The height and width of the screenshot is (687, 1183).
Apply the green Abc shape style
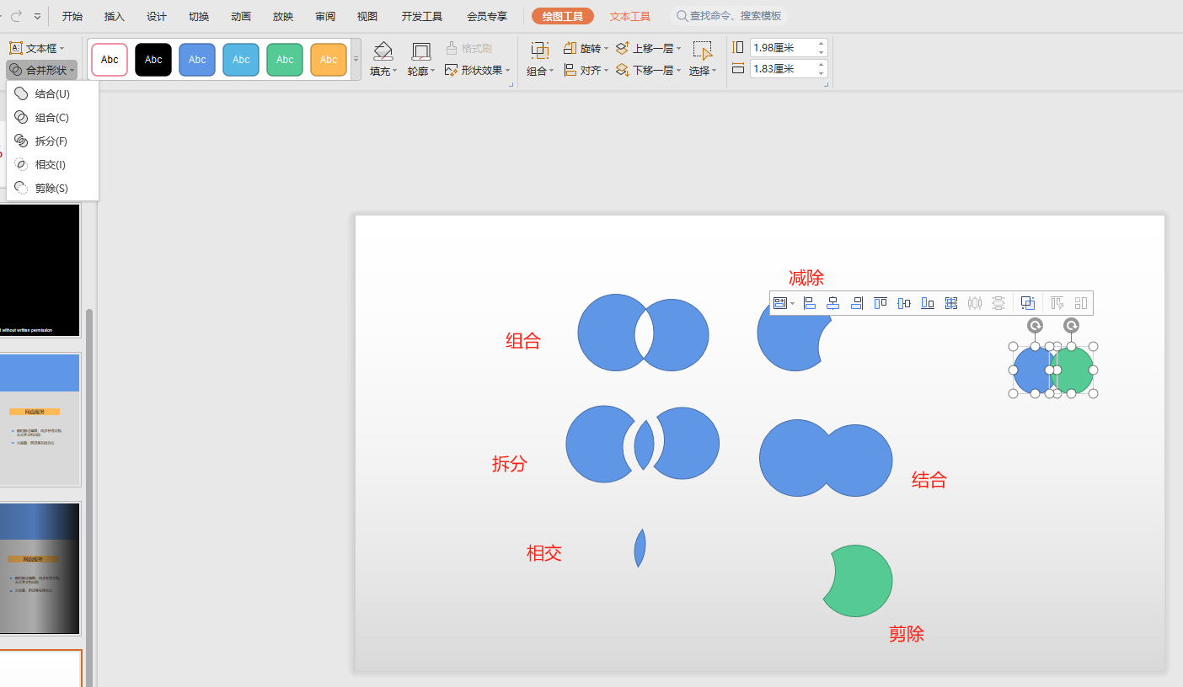[285, 60]
